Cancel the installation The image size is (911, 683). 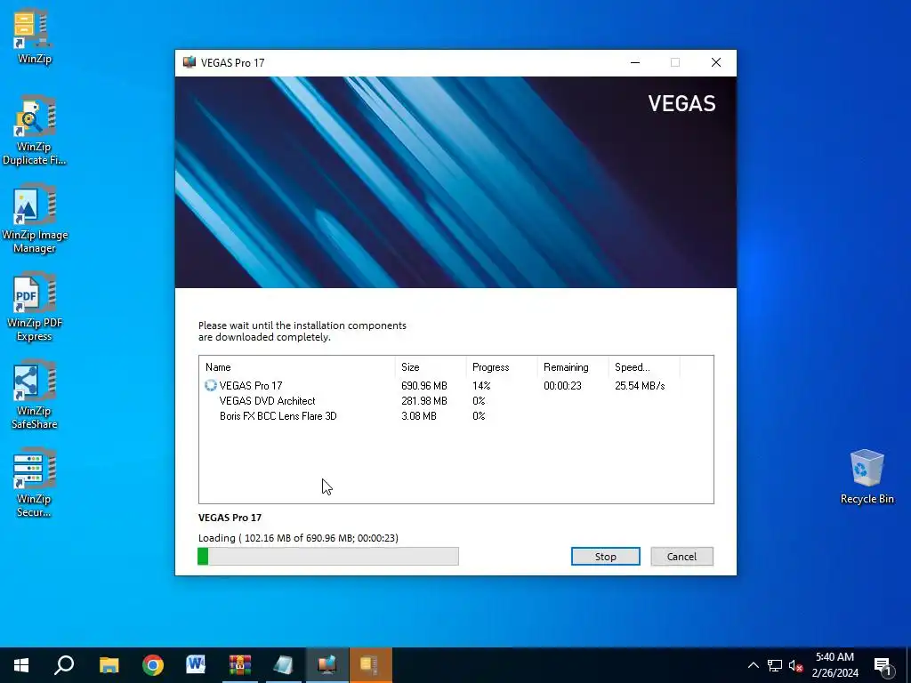pos(681,557)
